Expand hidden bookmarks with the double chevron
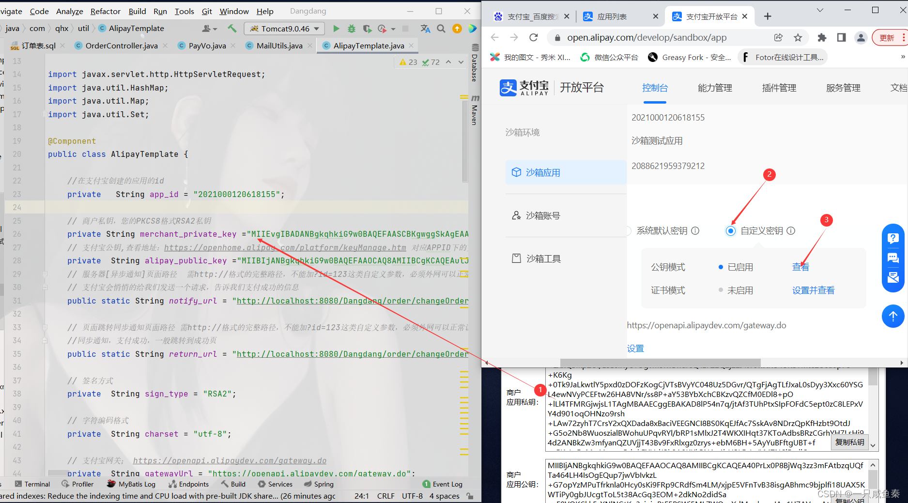Image resolution: width=908 pixels, height=503 pixels. click(x=903, y=57)
